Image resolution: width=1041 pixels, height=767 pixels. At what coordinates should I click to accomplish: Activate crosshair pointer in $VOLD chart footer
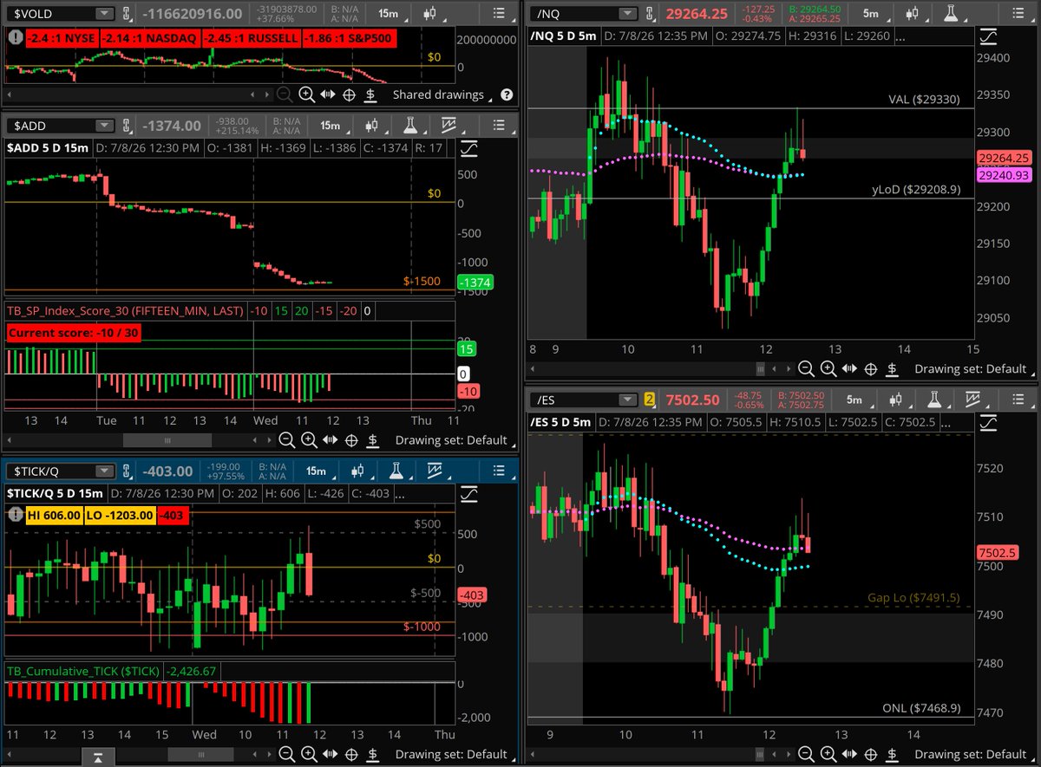[350, 95]
